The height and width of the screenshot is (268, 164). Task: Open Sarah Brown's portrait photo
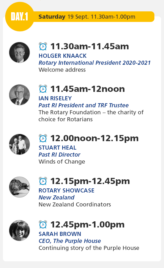pos(19,230)
